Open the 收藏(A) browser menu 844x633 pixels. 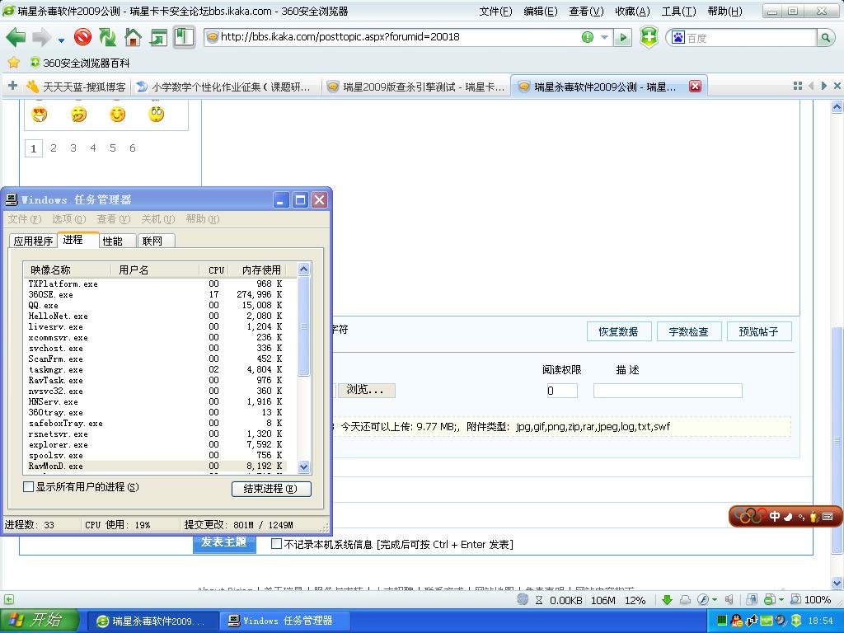click(x=632, y=12)
